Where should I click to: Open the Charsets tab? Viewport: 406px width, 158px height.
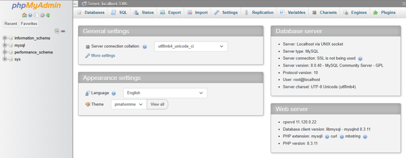[324, 12]
